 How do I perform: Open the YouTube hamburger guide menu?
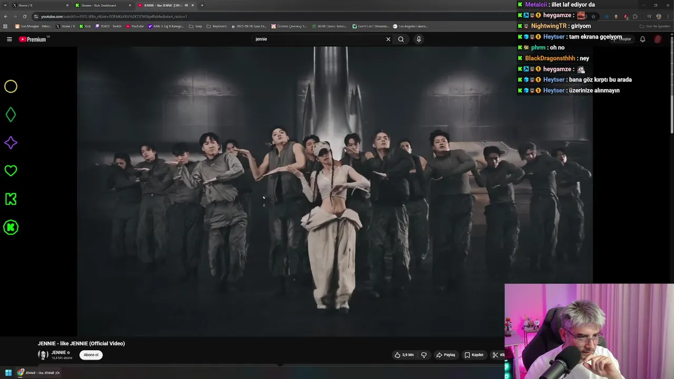(x=9, y=39)
